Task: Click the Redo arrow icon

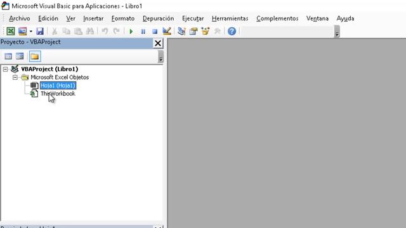Action: tap(117, 31)
